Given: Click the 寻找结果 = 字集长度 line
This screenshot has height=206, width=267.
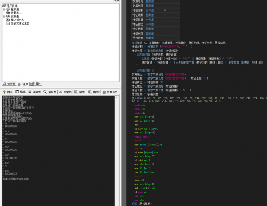Looking at the screenshot, I should pyautogui.click(x=145, y=94).
